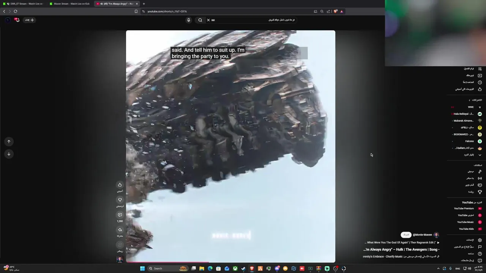The image size is (486, 273).
Task: Open Mubarak Almane channel subscription
Action: [x=467, y=121]
